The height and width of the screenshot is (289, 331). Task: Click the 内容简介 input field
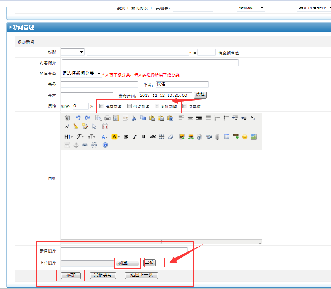[150, 63]
